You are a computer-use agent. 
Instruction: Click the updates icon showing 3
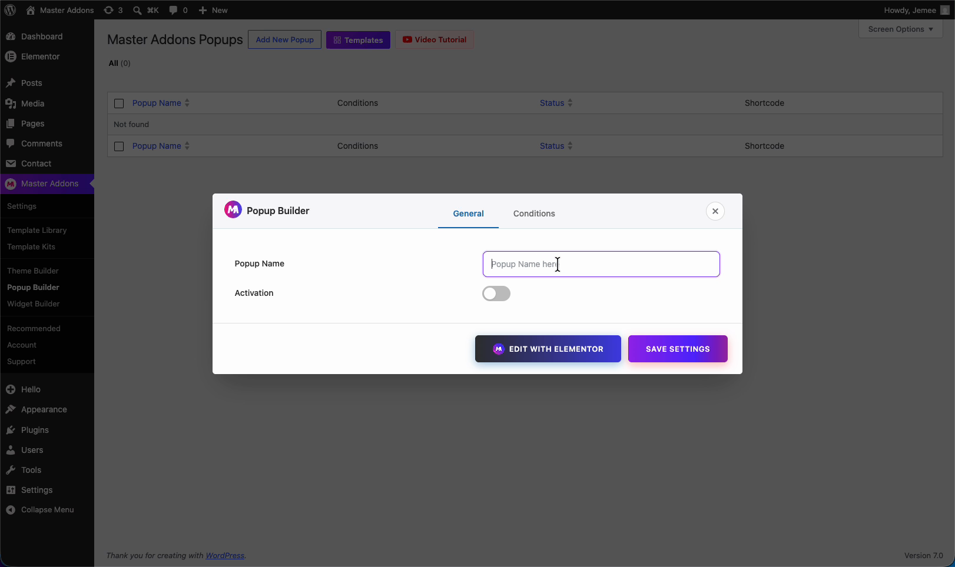point(109,10)
